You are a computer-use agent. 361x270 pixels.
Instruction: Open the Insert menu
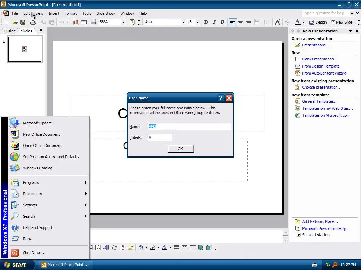tap(54, 13)
